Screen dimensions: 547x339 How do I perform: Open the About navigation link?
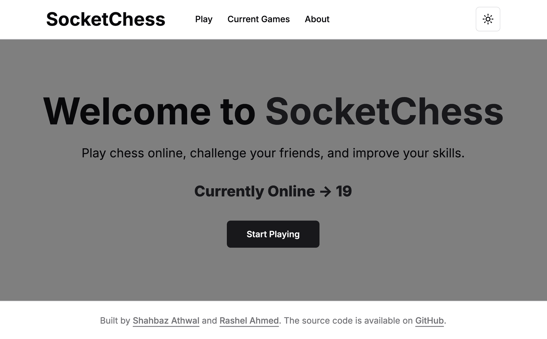[317, 19]
